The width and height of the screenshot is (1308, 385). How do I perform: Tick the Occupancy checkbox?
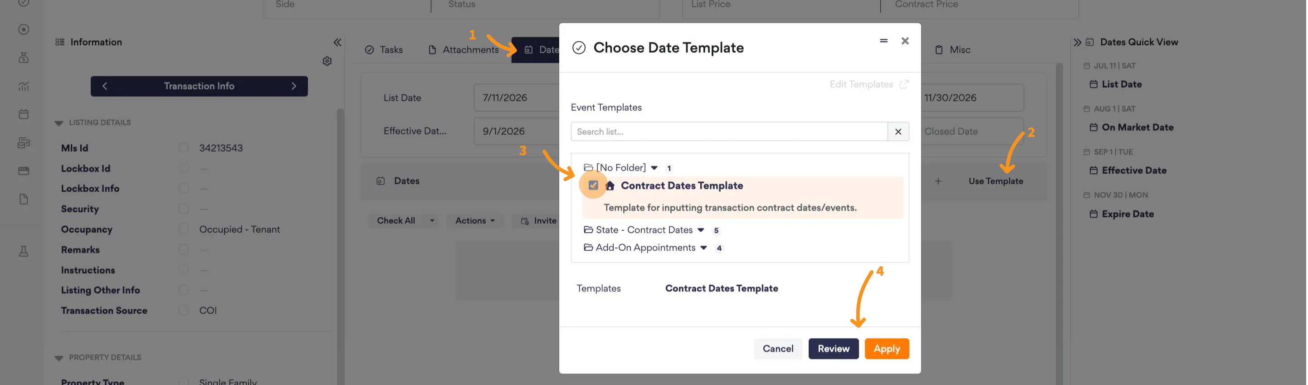[183, 229]
